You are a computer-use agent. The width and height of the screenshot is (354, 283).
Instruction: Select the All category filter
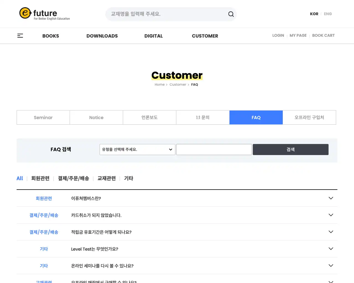pyautogui.click(x=20, y=178)
